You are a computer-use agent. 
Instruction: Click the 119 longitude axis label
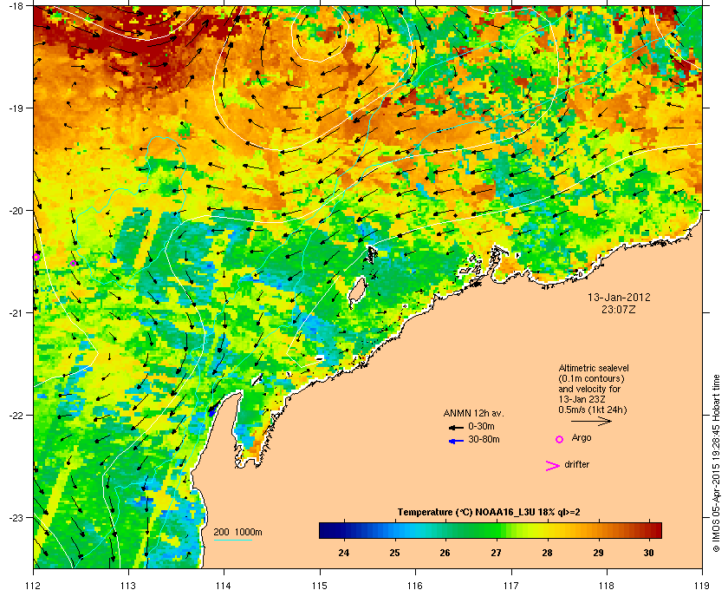pos(702,585)
